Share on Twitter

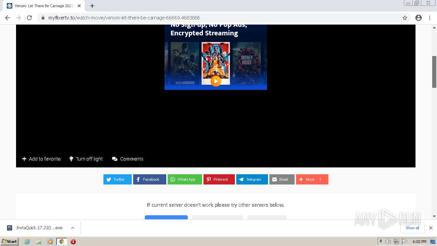tap(117, 179)
